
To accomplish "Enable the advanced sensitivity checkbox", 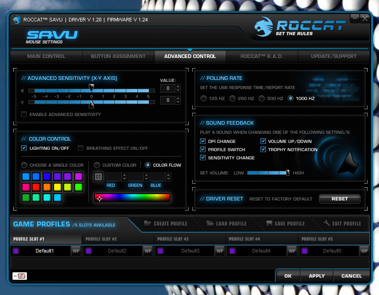I will [x=24, y=114].
